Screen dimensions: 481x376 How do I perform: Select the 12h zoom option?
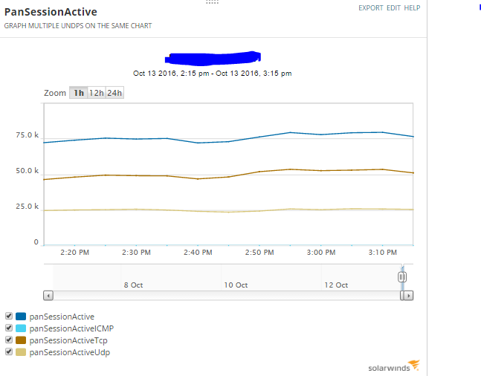point(97,93)
